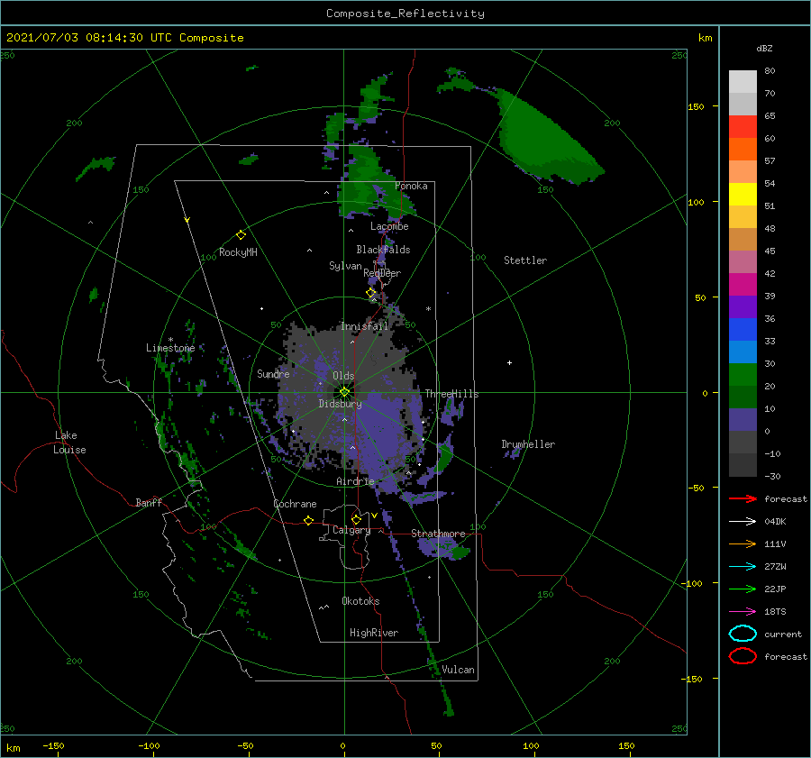Click the -150 tick on bottom axis
The height and width of the screenshot is (758, 811).
point(53,745)
